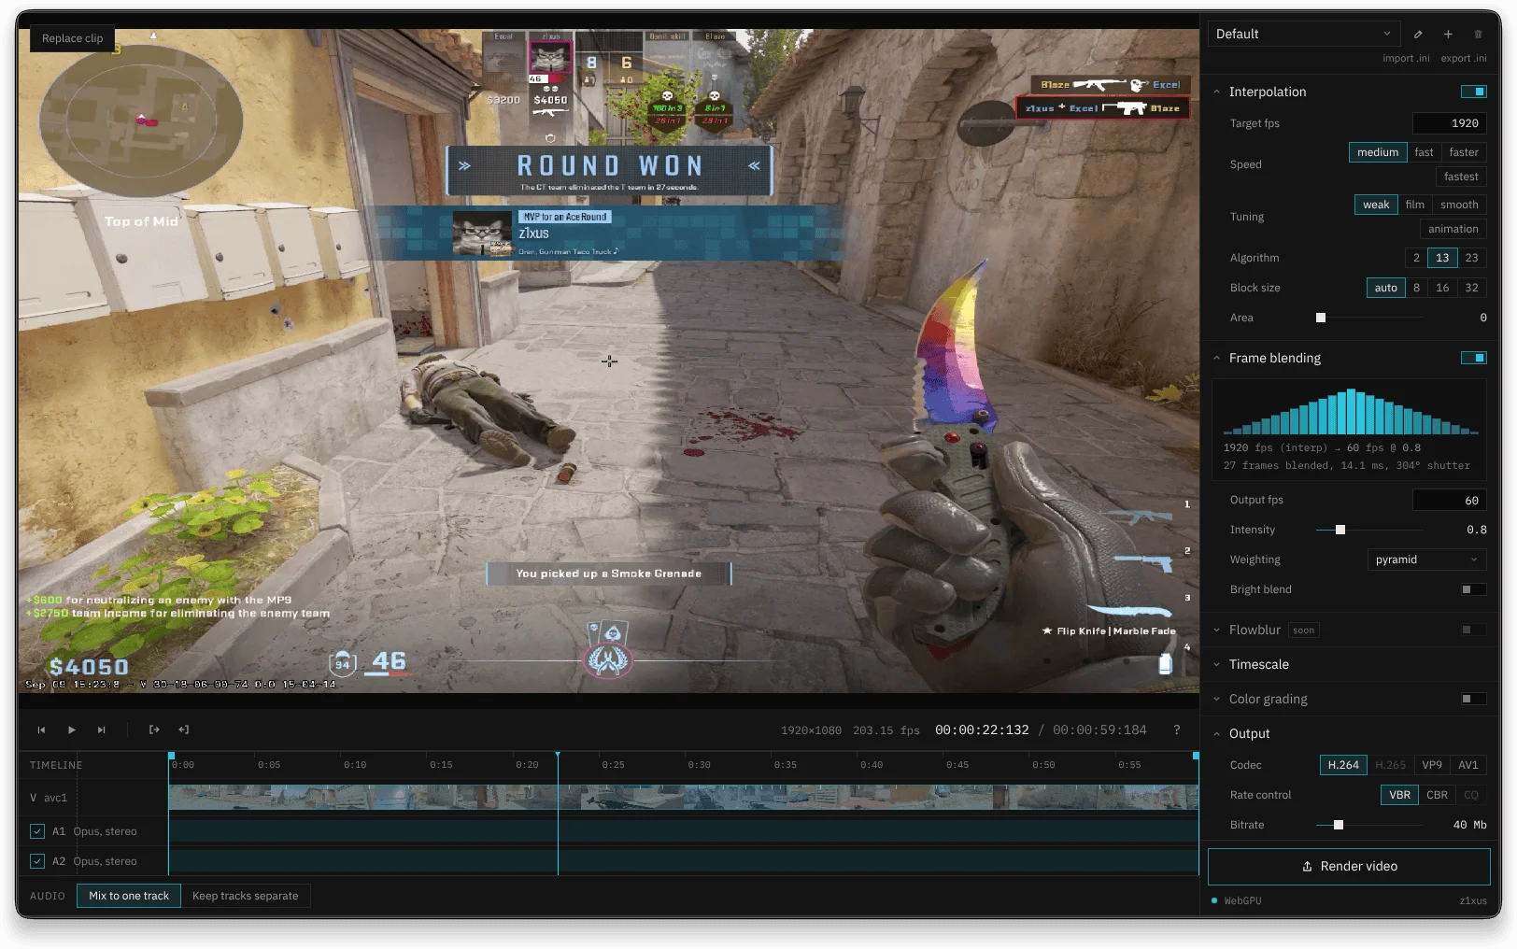Open the Default preset dropdown
Viewport: 1517px width, 949px height.
[1303, 34]
